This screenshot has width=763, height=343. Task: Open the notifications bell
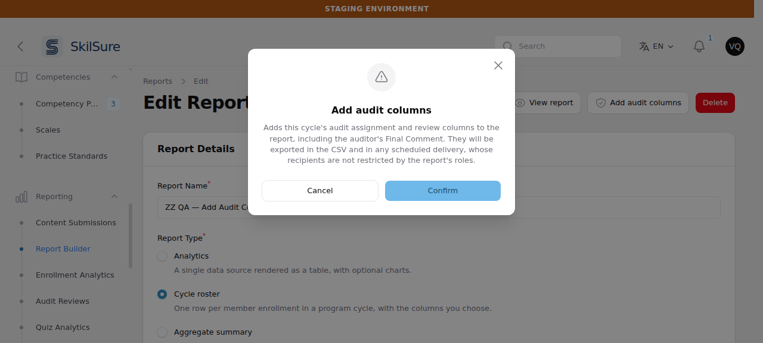(x=699, y=46)
